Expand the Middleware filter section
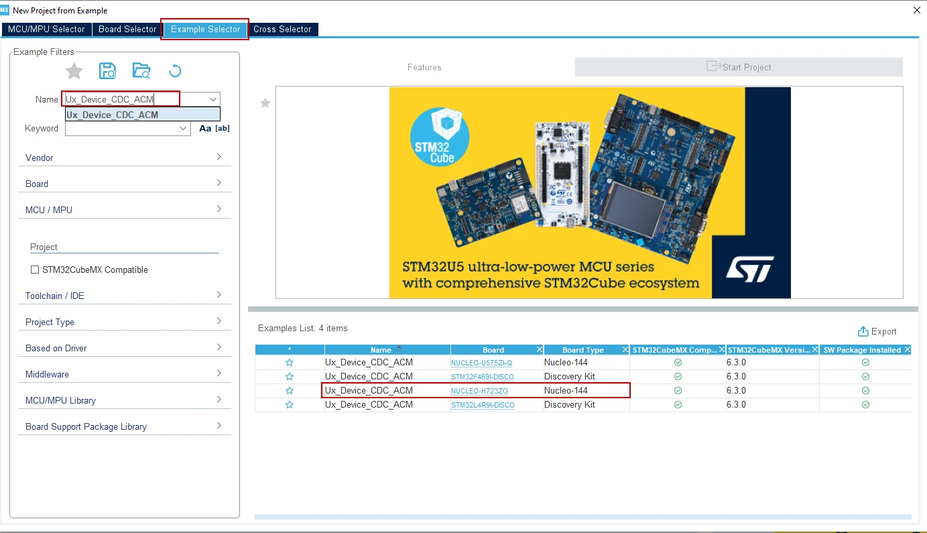 124,373
